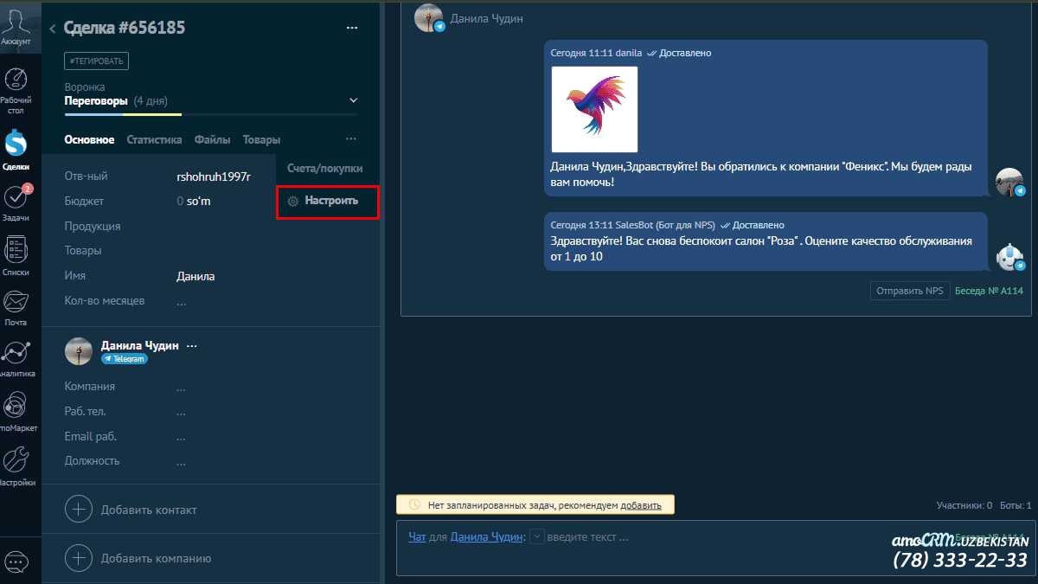Select Счета/покупки menu entry
Image resolution: width=1038 pixels, height=584 pixels.
tap(325, 169)
